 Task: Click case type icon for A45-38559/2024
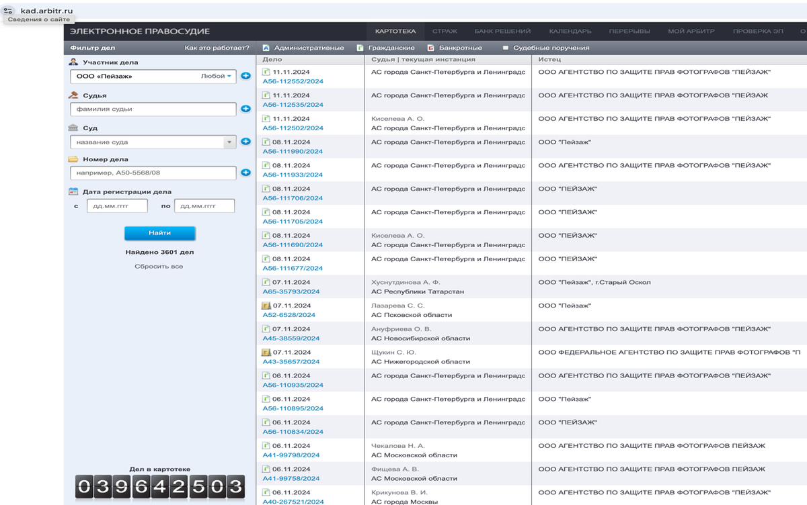pos(266,329)
